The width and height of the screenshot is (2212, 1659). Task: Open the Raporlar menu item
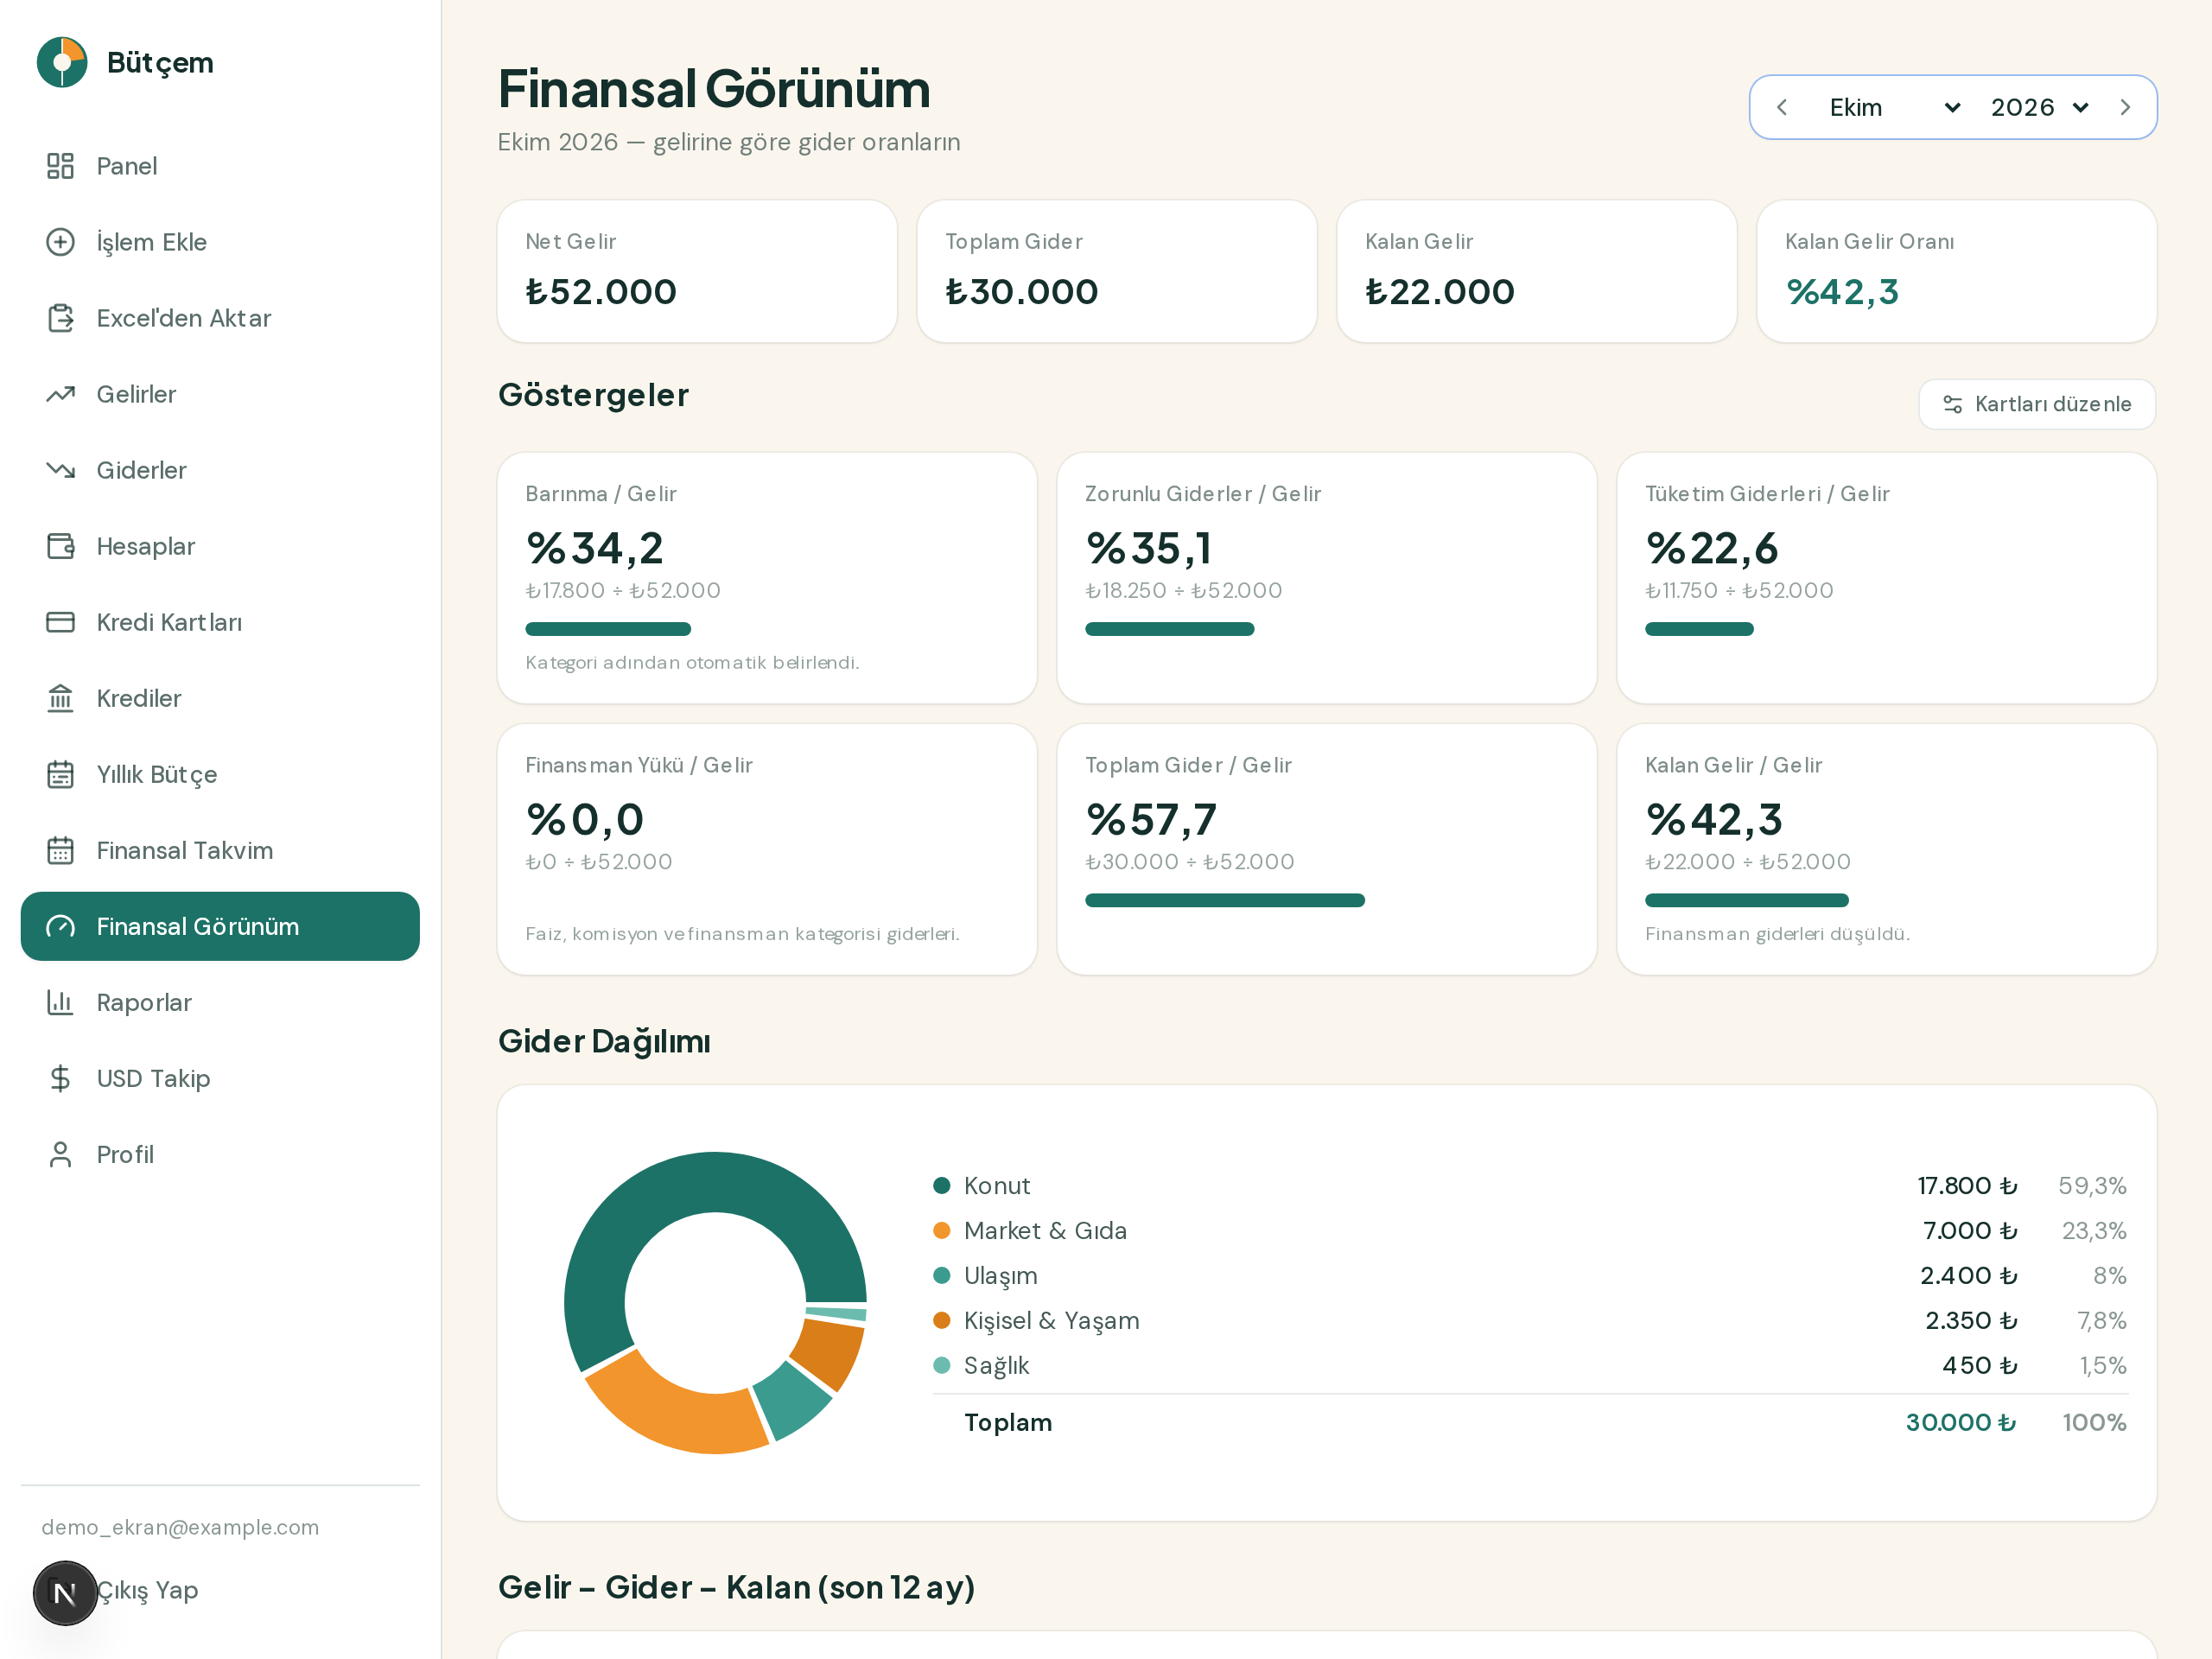(220, 1002)
